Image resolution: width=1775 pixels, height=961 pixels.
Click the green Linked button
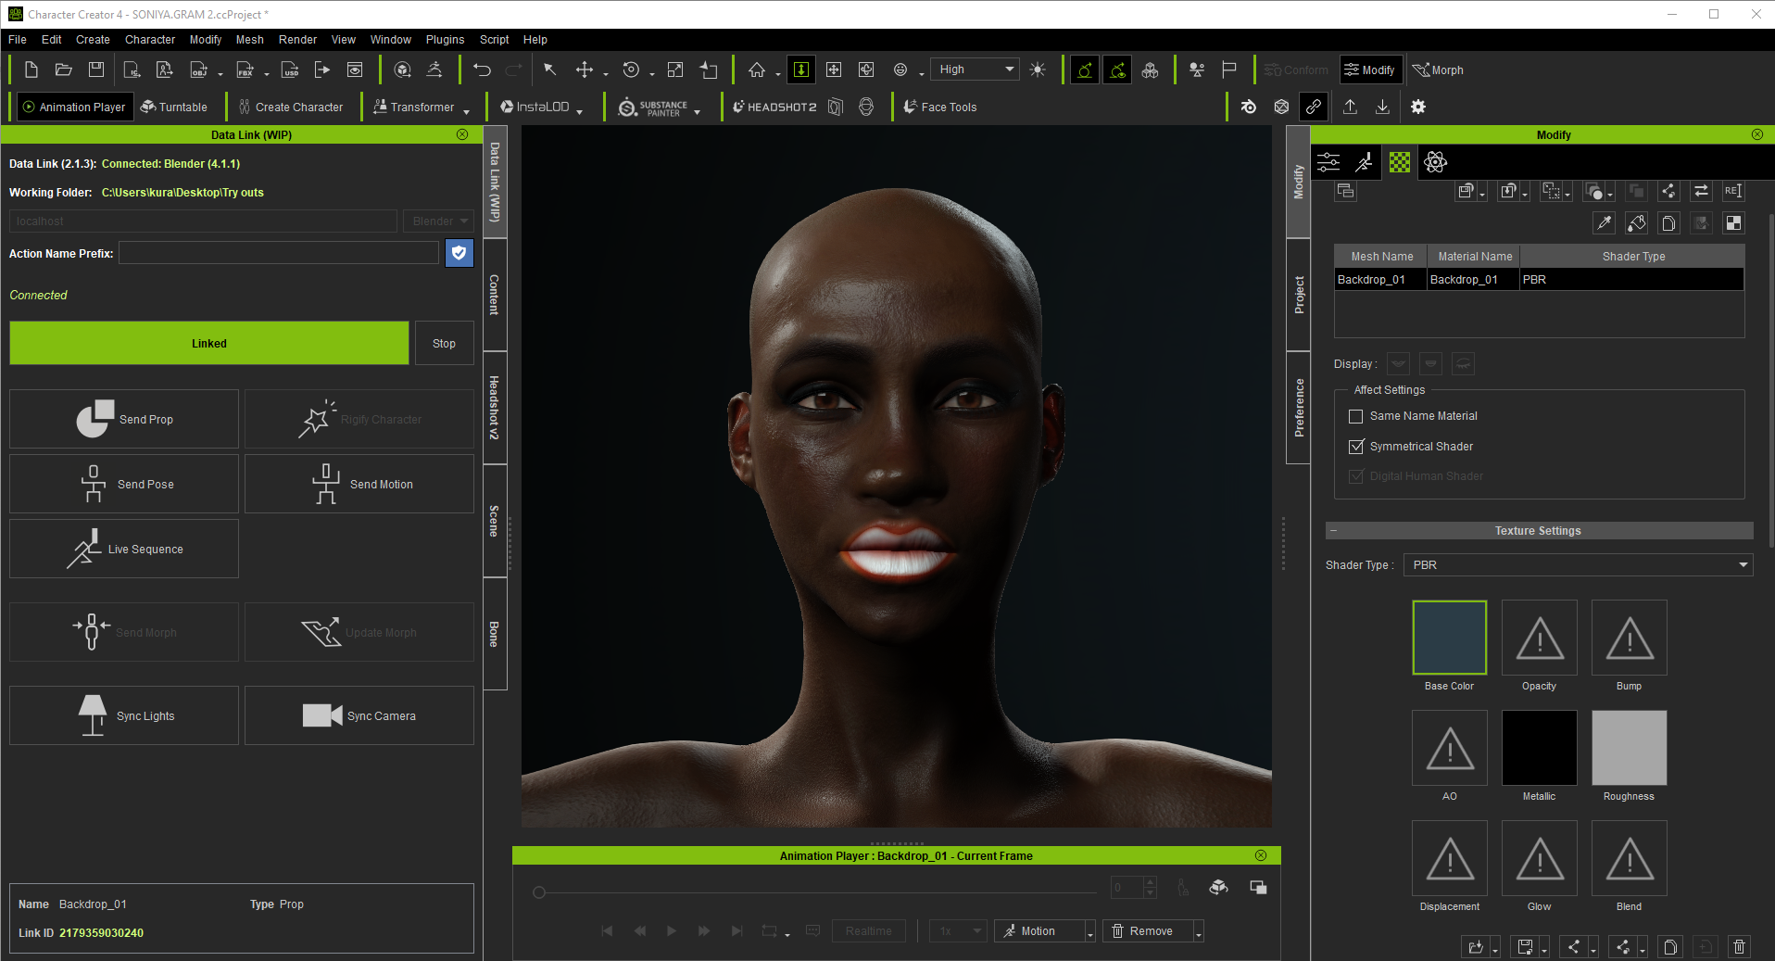tap(209, 343)
